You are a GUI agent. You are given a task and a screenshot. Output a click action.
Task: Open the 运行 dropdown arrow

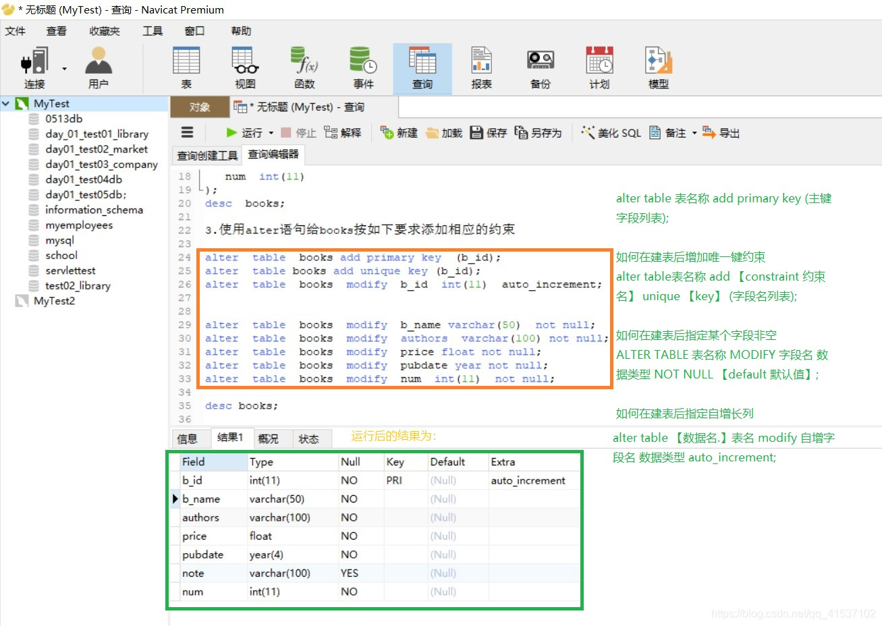271,133
